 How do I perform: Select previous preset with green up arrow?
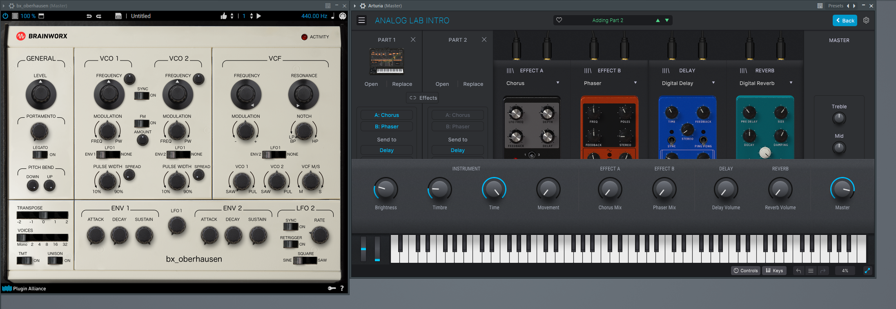tap(658, 20)
